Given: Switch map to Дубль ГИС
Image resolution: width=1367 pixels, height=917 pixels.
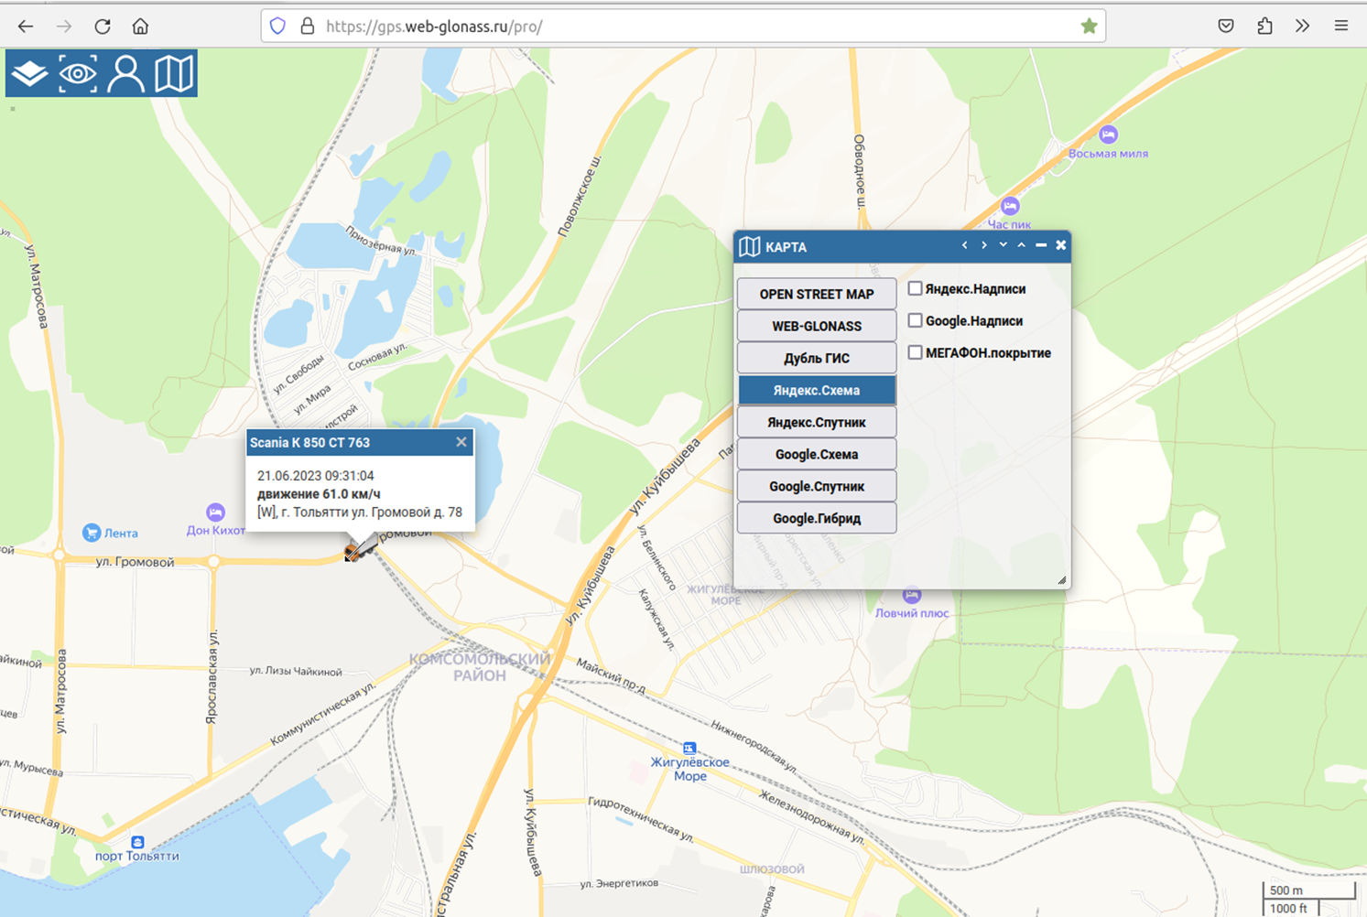Looking at the screenshot, I should pos(817,358).
